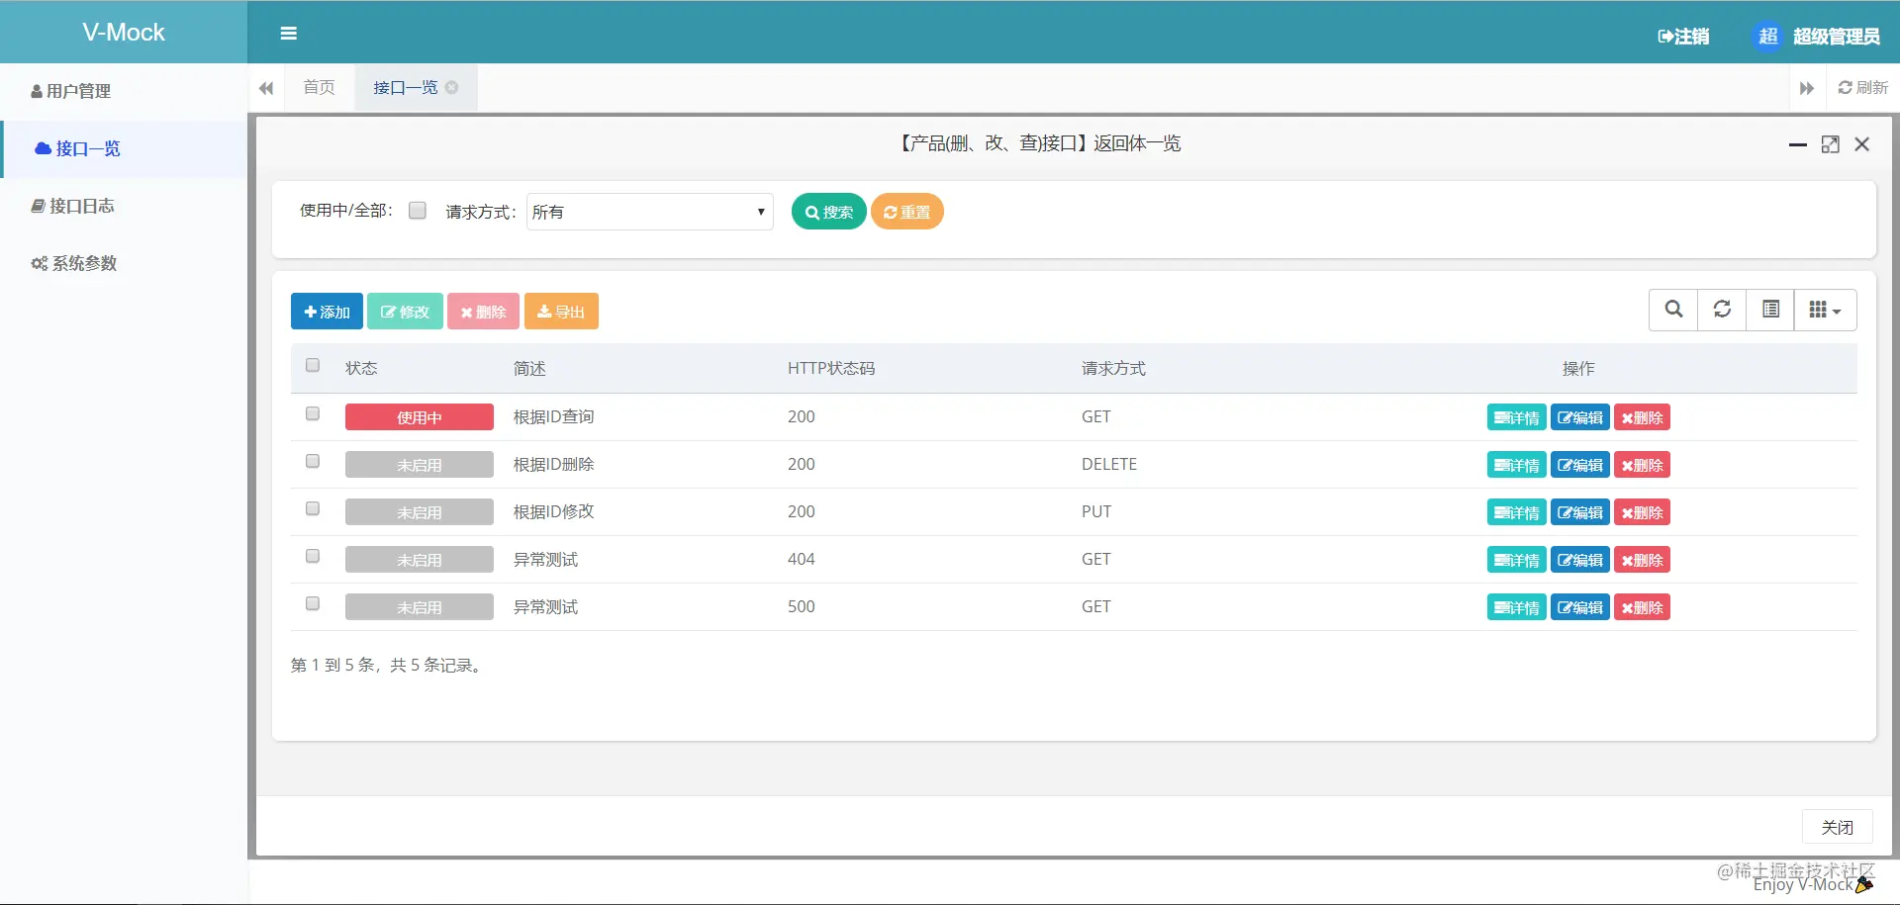Click the blue 添加 button
This screenshot has height=905, width=1900.
(x=327, y=312)
